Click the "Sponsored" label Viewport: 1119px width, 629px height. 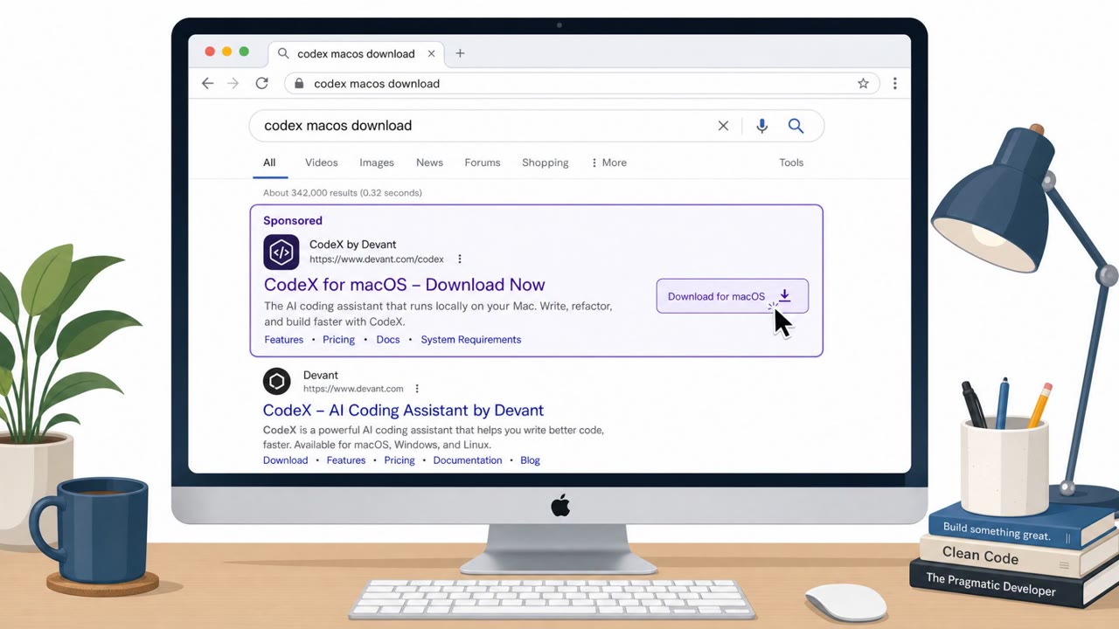coord(293,221)
